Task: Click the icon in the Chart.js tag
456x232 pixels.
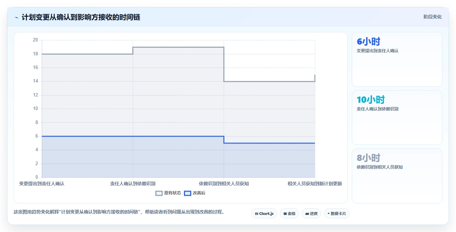Action: click(256, 214)
